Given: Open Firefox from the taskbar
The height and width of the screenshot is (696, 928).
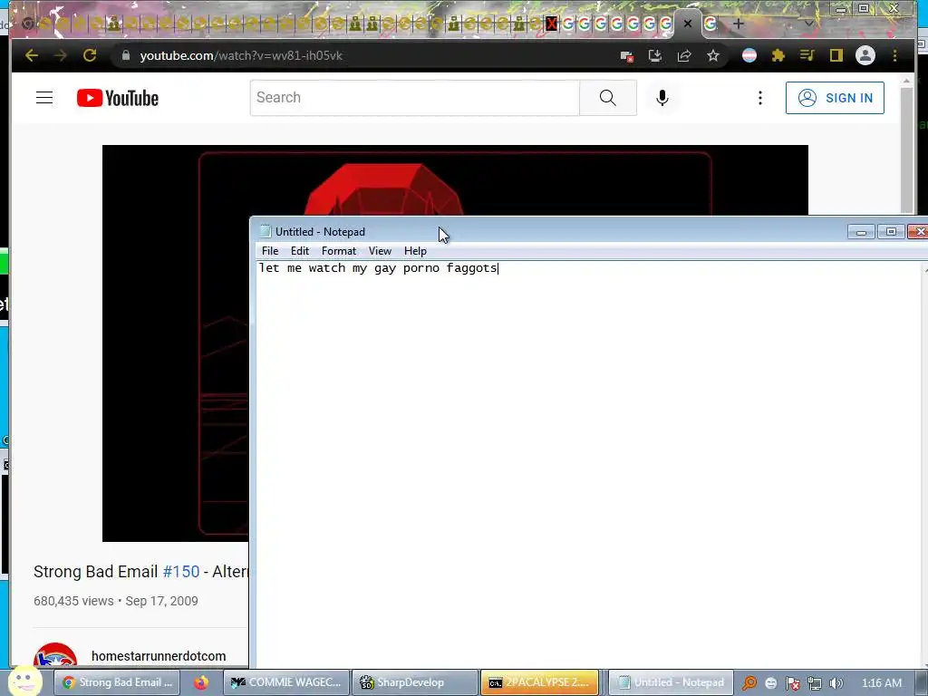Looking at the screenshot, I should tap(201, 682).
